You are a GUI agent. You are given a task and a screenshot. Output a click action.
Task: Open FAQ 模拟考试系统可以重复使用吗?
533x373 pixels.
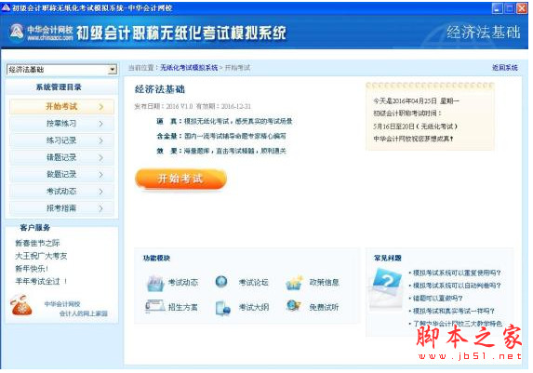point(457,273)
